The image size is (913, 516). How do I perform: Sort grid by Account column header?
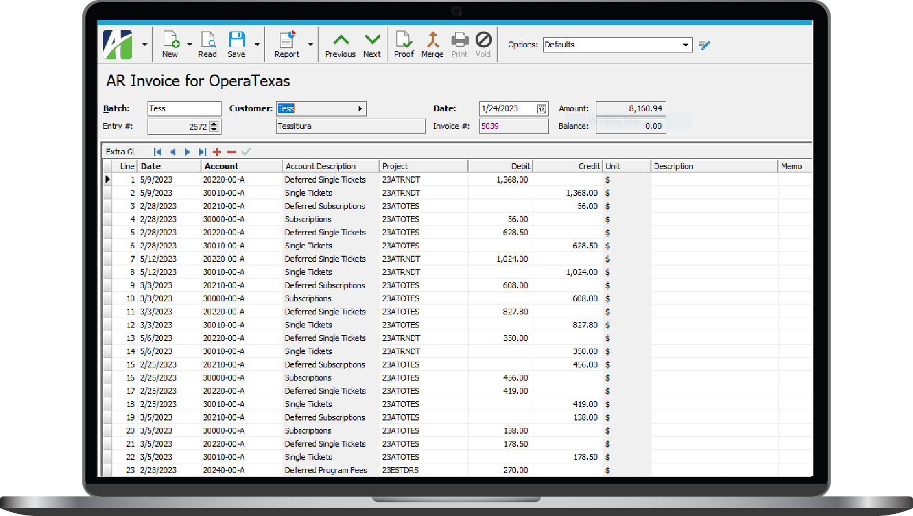tap(241, 166)
